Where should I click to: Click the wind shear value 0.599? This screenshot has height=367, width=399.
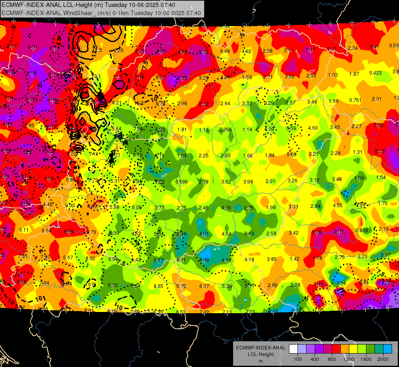[181, 181]
